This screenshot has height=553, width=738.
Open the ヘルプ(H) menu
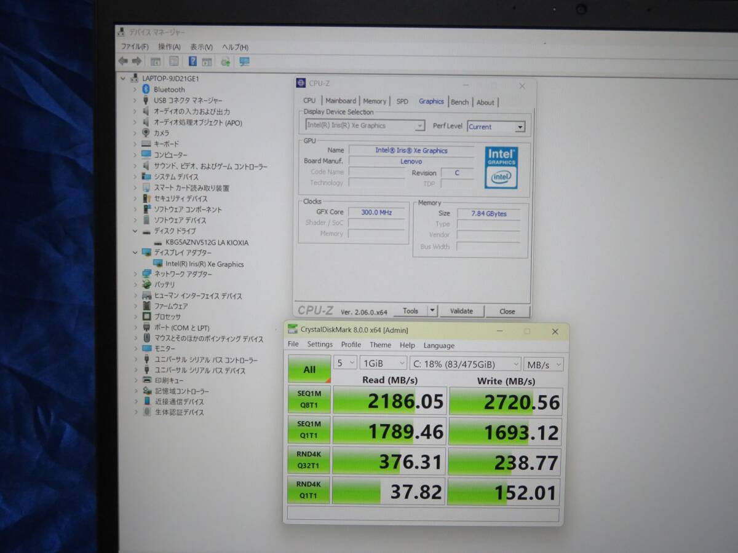(235, 47)
